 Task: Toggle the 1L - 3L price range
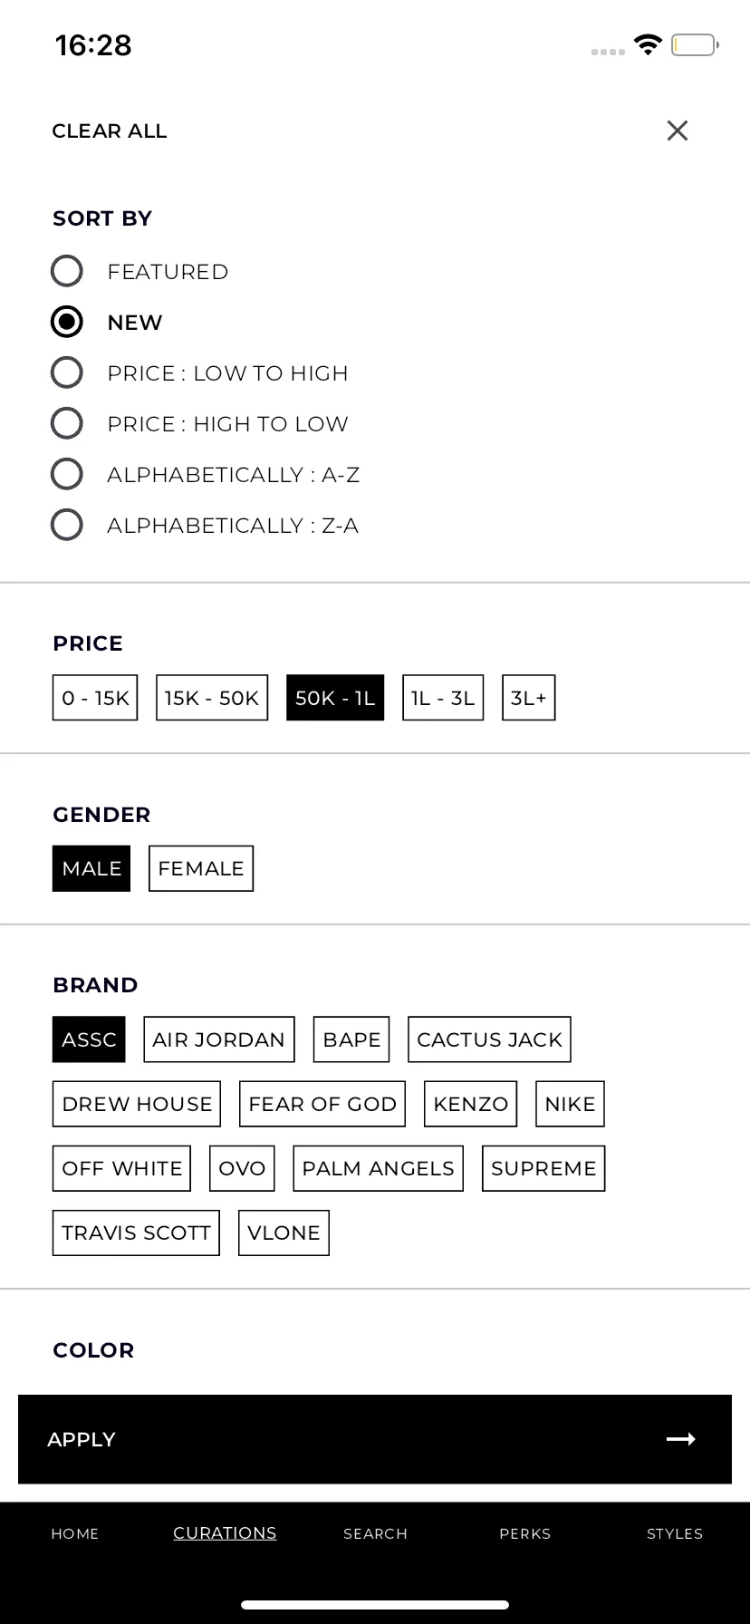pos(443,698)
